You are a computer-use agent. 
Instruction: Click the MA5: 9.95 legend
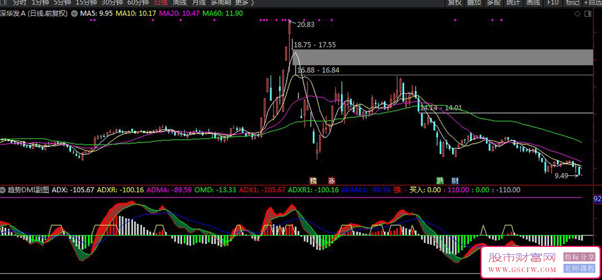pyautogui.click(x=96, y=13)
